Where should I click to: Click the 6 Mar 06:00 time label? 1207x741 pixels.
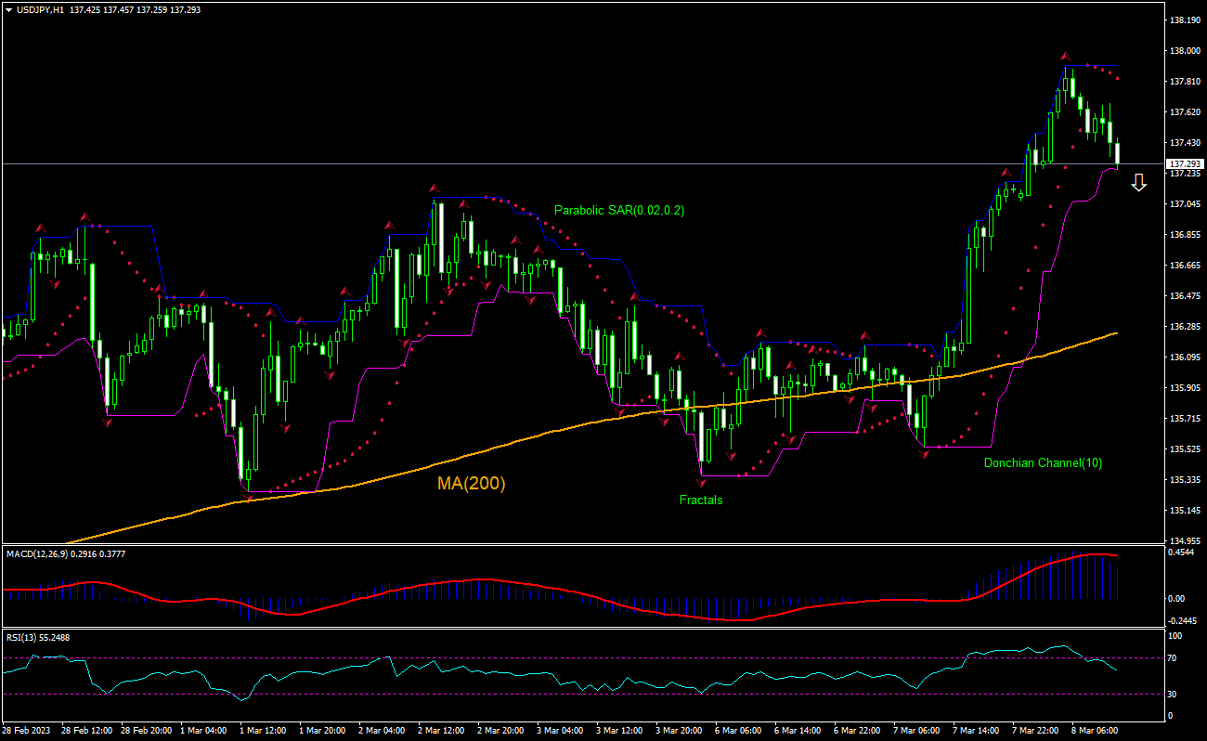click(x=740, y=731)
